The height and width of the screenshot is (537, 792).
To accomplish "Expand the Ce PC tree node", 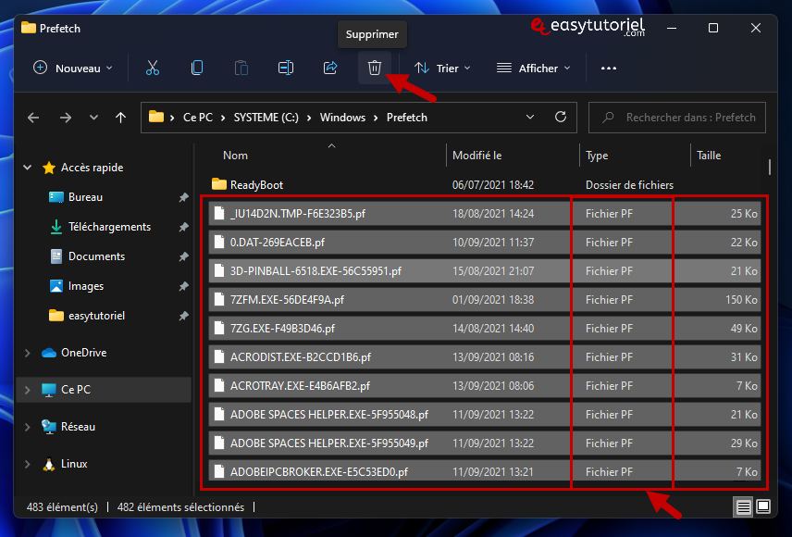I will [x=28, y=390].
